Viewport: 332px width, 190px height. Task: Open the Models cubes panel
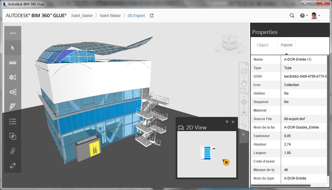click(x=13, y=77)
